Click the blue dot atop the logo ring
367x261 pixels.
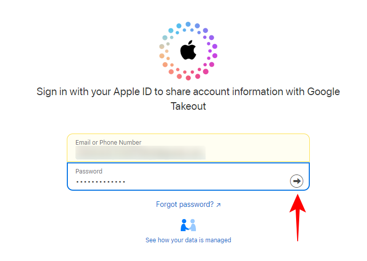click(x=188, y=24)
